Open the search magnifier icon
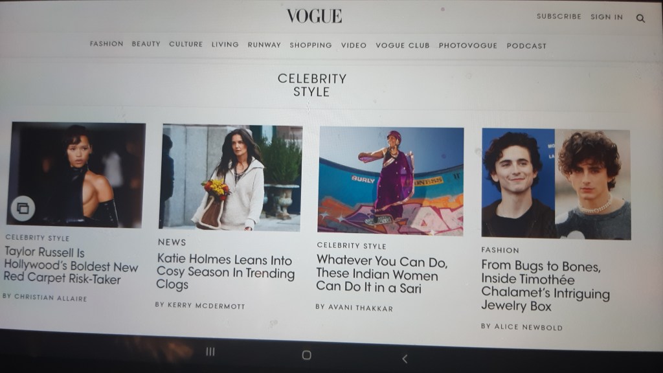Image resolution: width=663 pixels, height=373 pixels. click(x=640, y=18)
